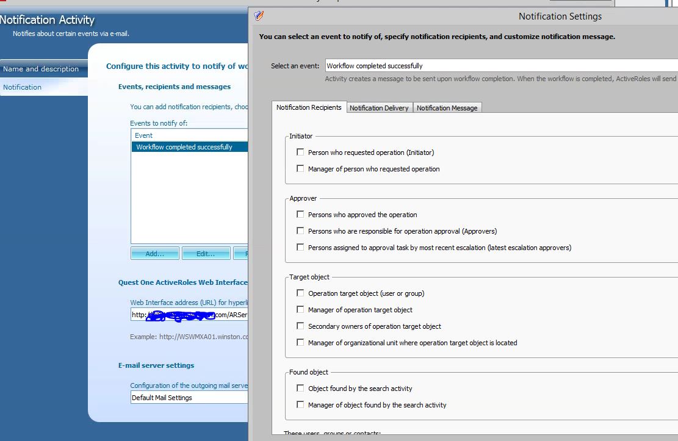Check Manager of object found by search activity
Image resolution: width=678 pixels, height=441 pixels.
[x=300, y=404]
